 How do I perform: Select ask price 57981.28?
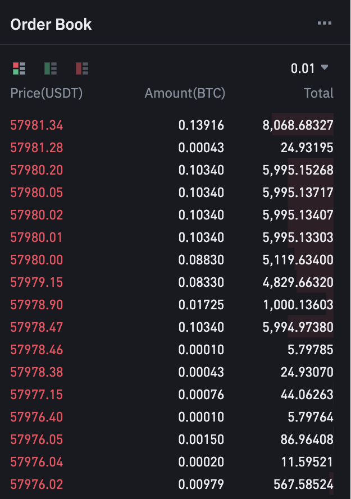tap(37, 148)
